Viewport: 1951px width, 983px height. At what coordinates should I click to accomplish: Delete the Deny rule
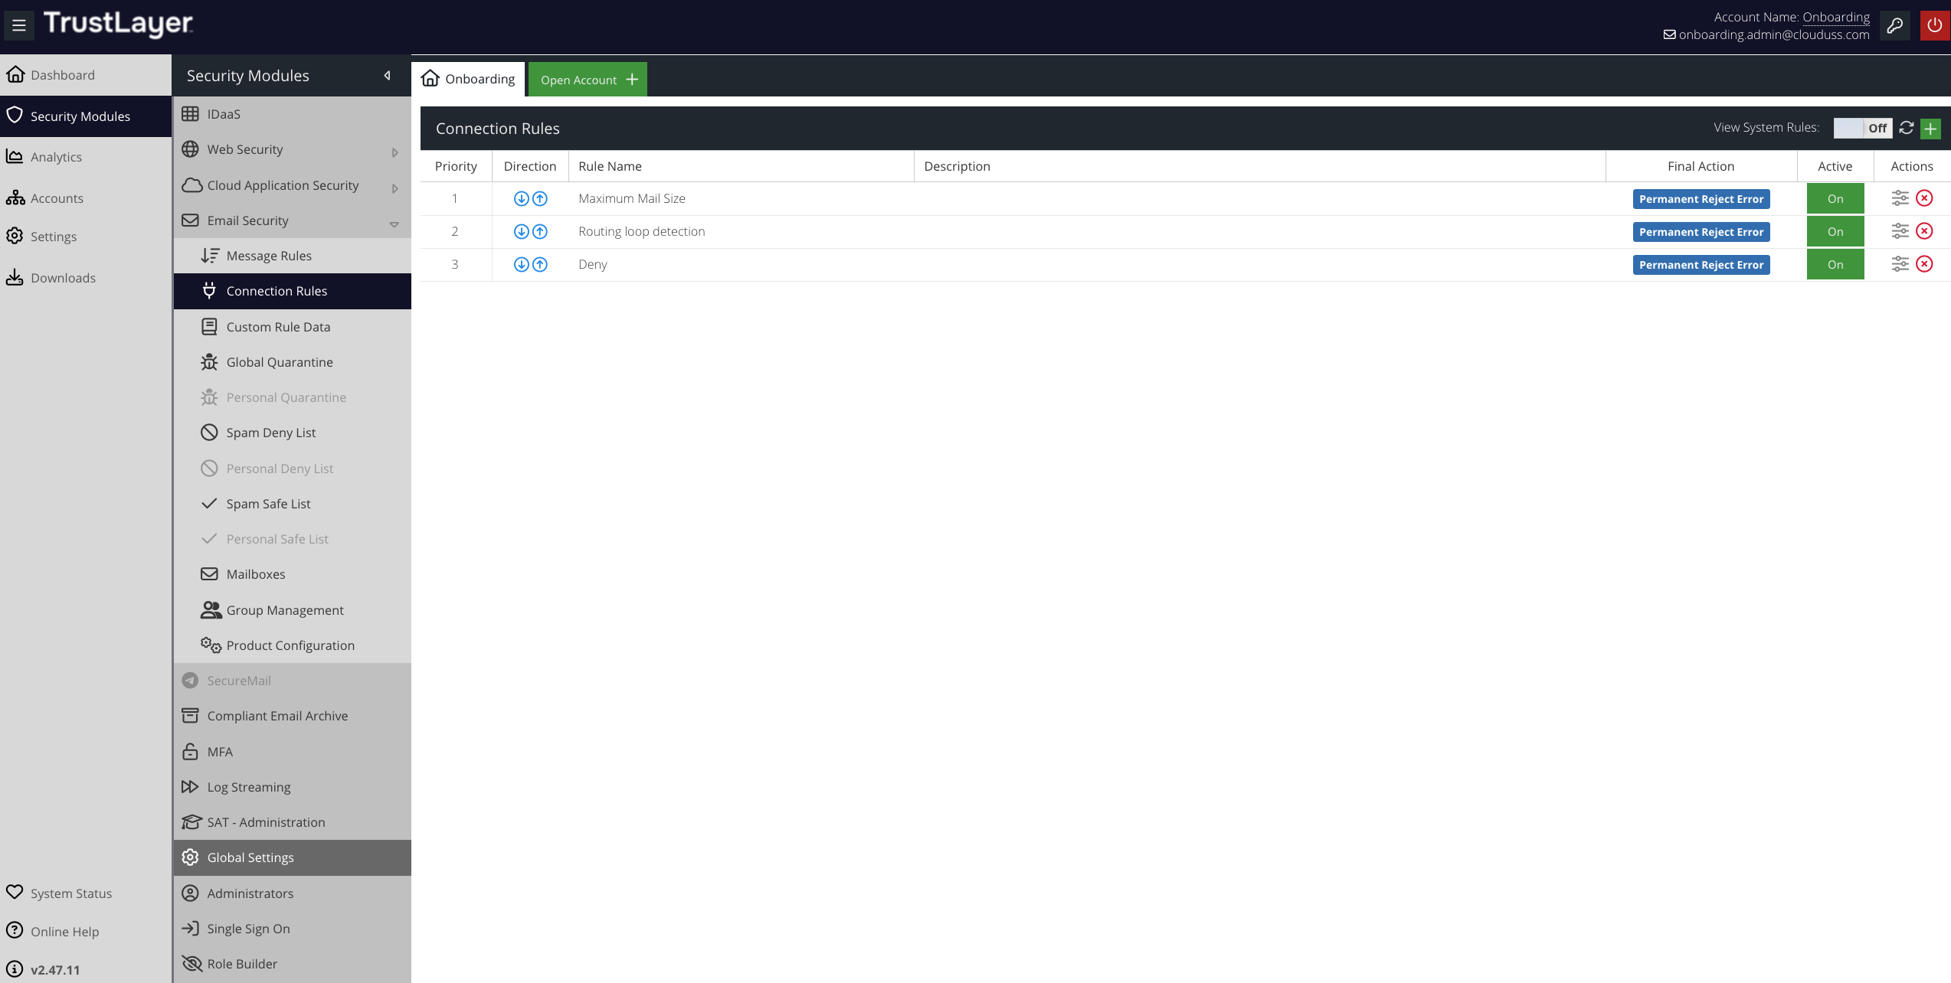pos(1924,264)
